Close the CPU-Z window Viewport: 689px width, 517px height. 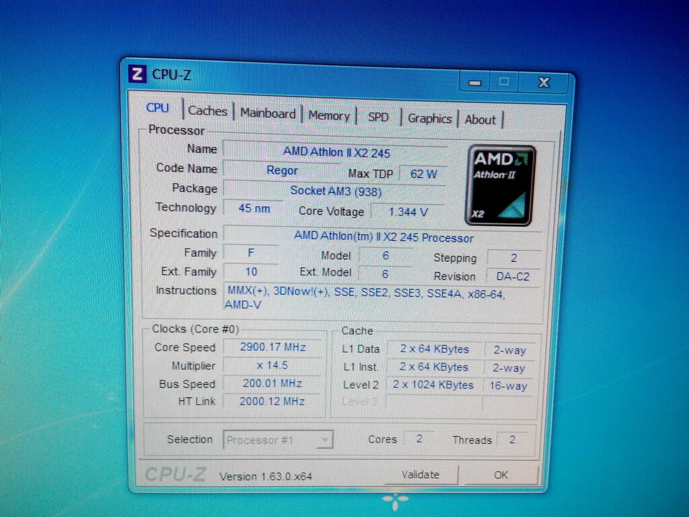[544, 83]
